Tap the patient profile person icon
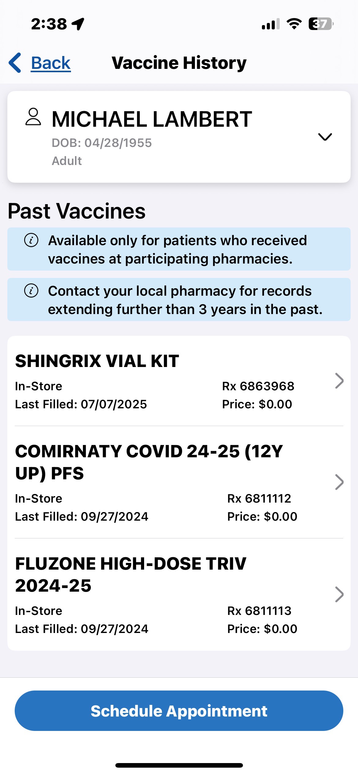The height and width of the screenshot is (775, 358). click(x=33, y=117)
